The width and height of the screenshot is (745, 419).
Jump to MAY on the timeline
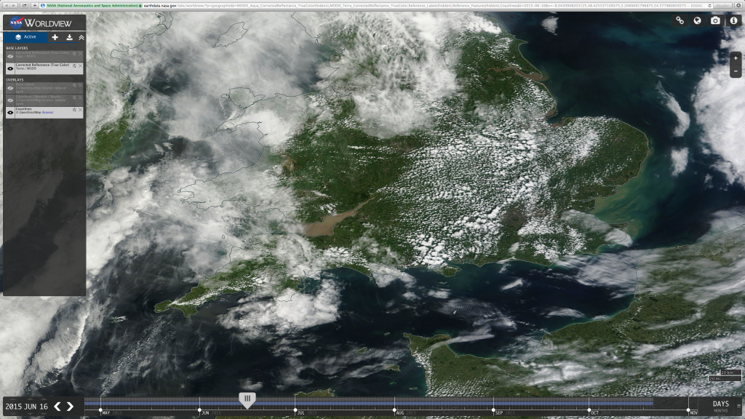pyautogui.click(x=105, y=413)
